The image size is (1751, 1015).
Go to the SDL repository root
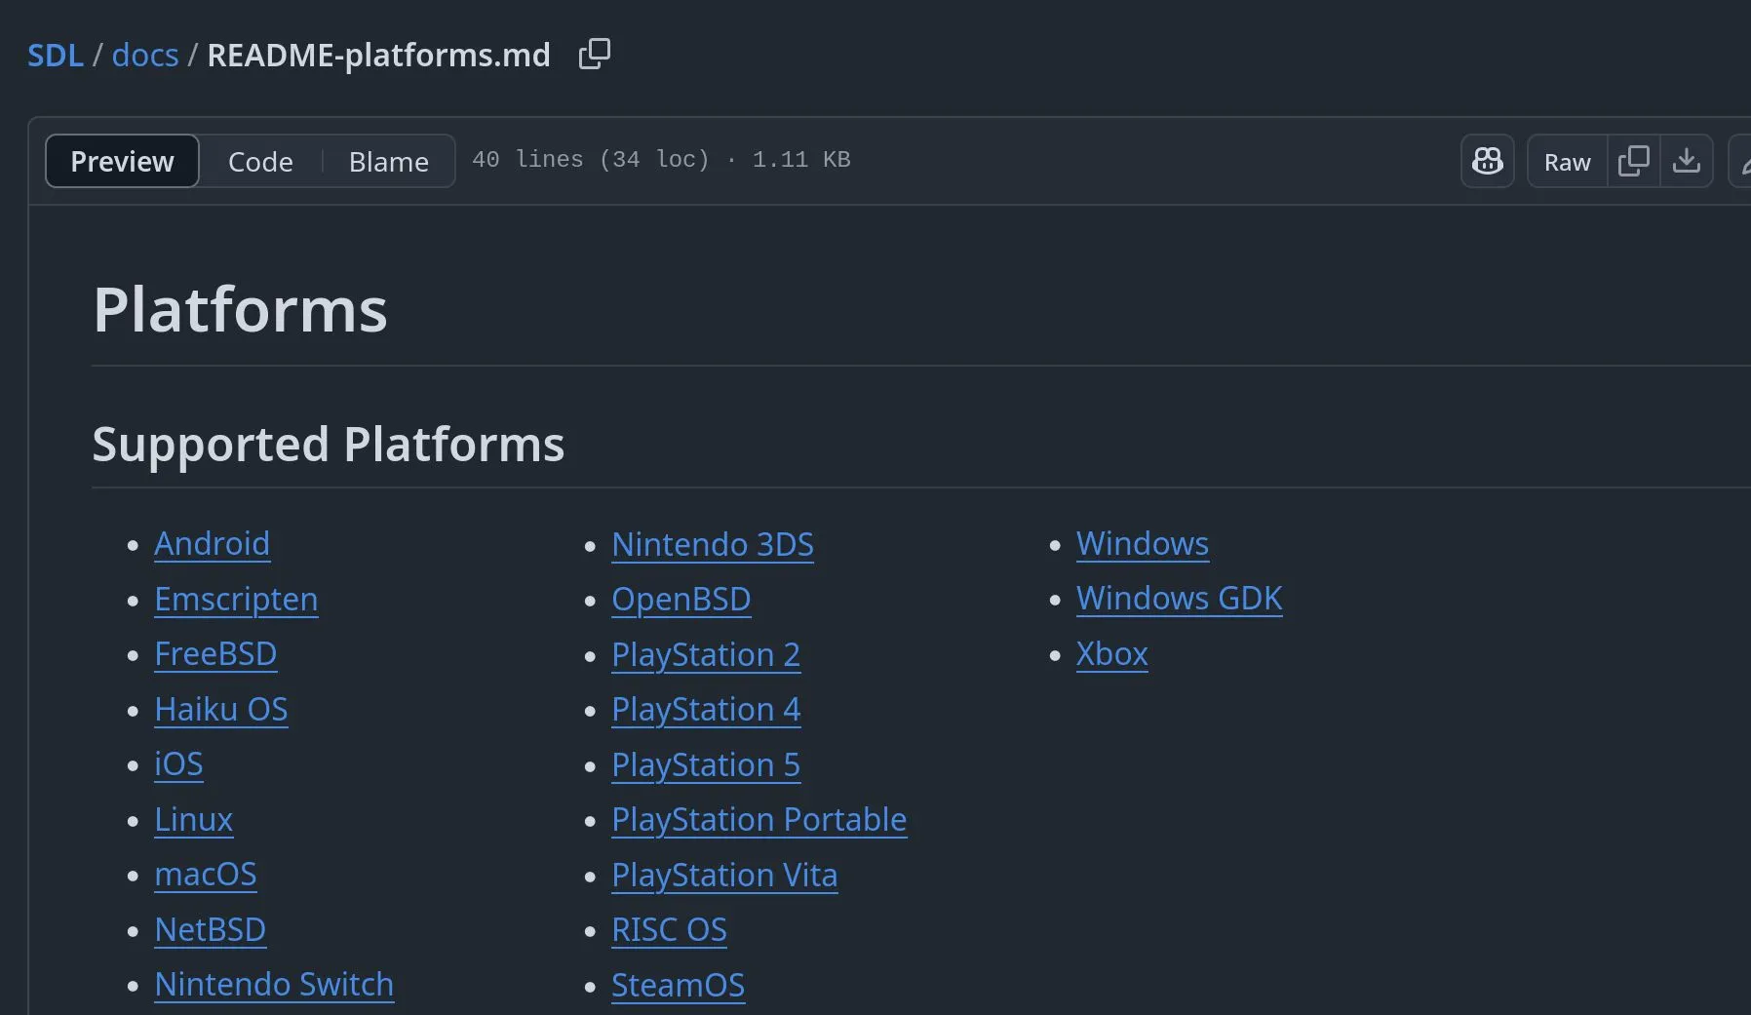pyautogui.click(x=55, y=55)
